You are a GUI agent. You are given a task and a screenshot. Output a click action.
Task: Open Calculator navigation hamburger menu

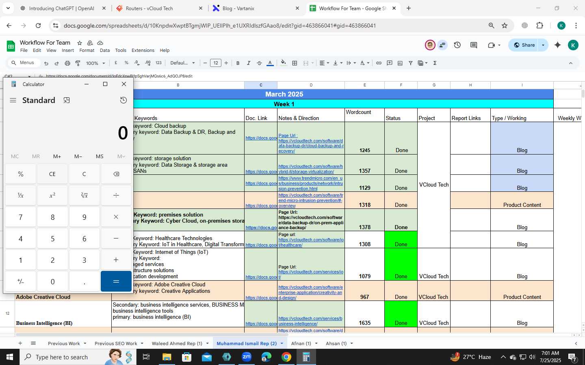[13, 100]
